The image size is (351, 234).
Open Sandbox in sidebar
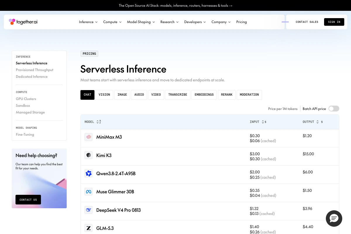click(x=23, y=106)
